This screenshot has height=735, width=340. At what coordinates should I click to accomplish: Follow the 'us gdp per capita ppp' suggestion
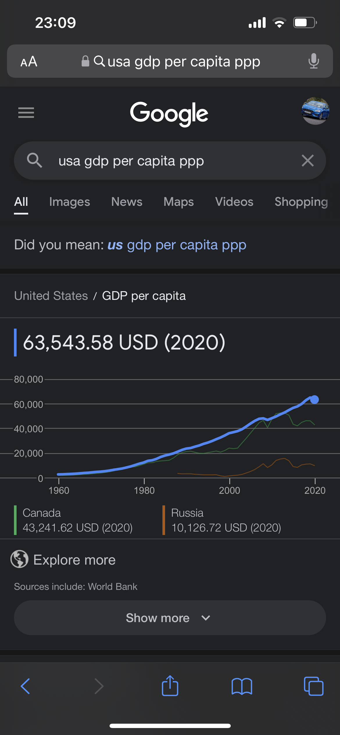[177, 245]
